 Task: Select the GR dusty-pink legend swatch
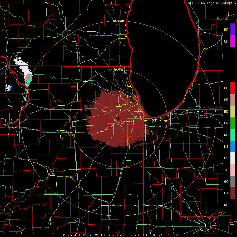[233, 100]
